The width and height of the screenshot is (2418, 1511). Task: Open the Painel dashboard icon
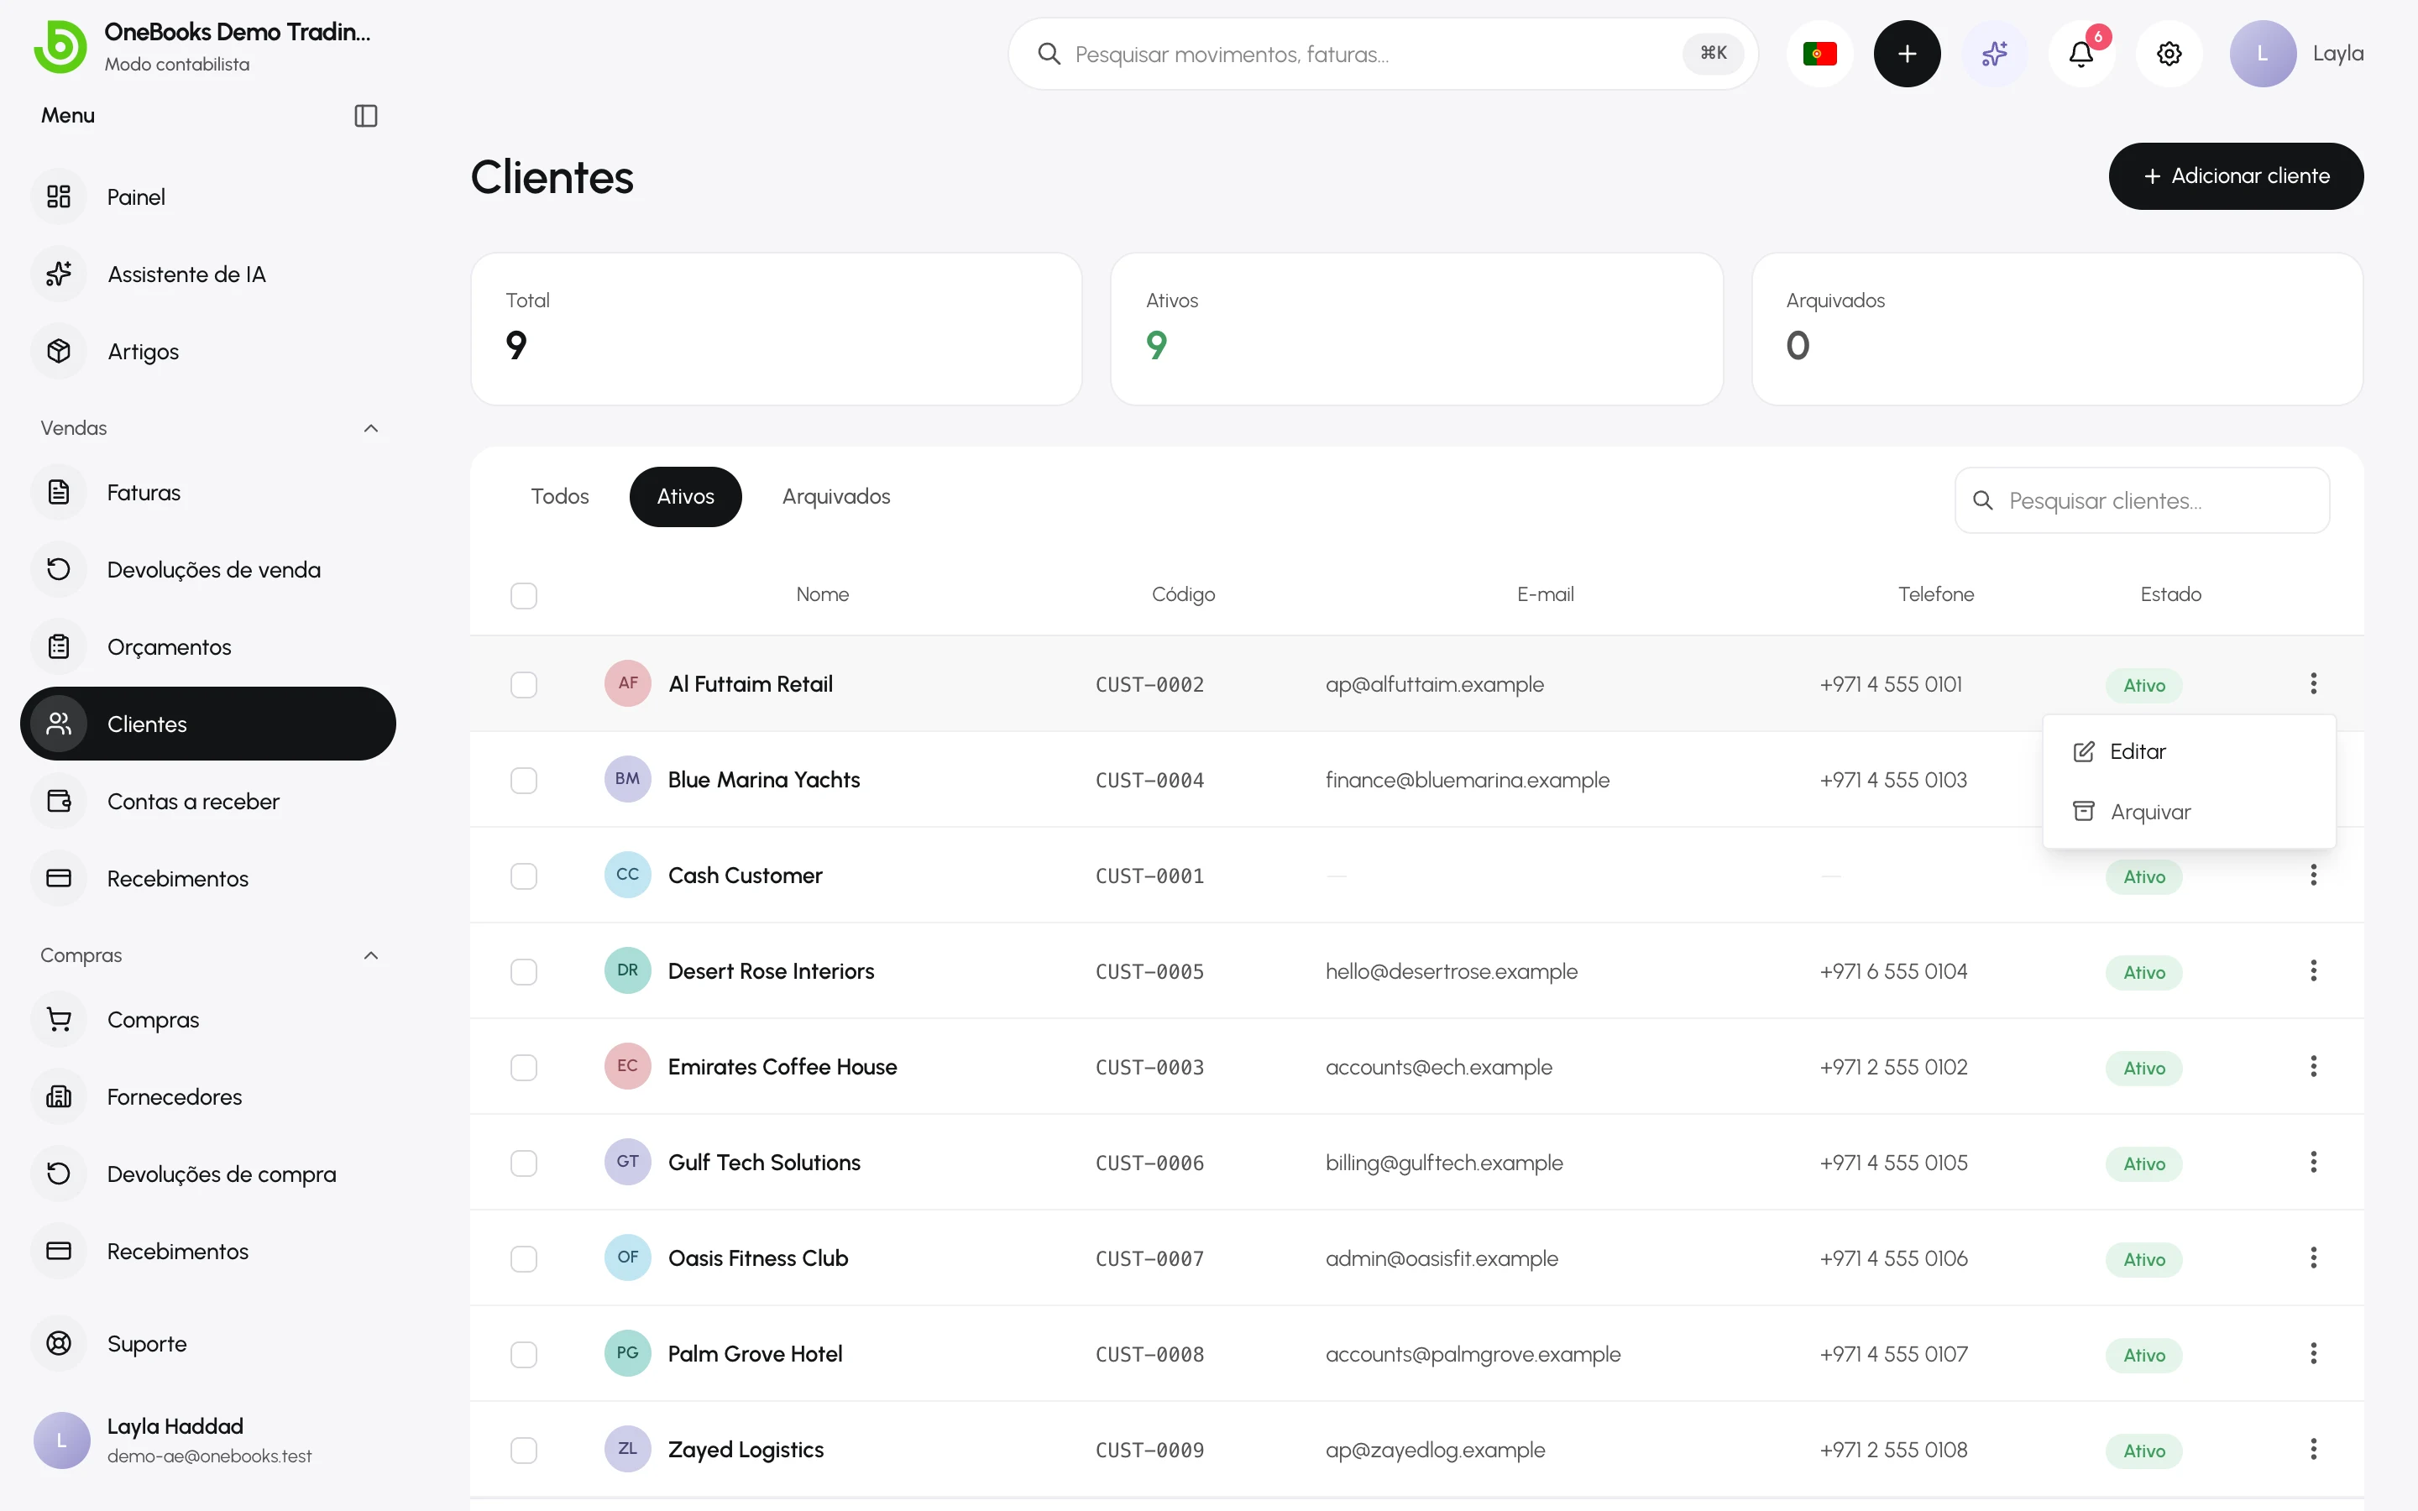click(59, 197)
